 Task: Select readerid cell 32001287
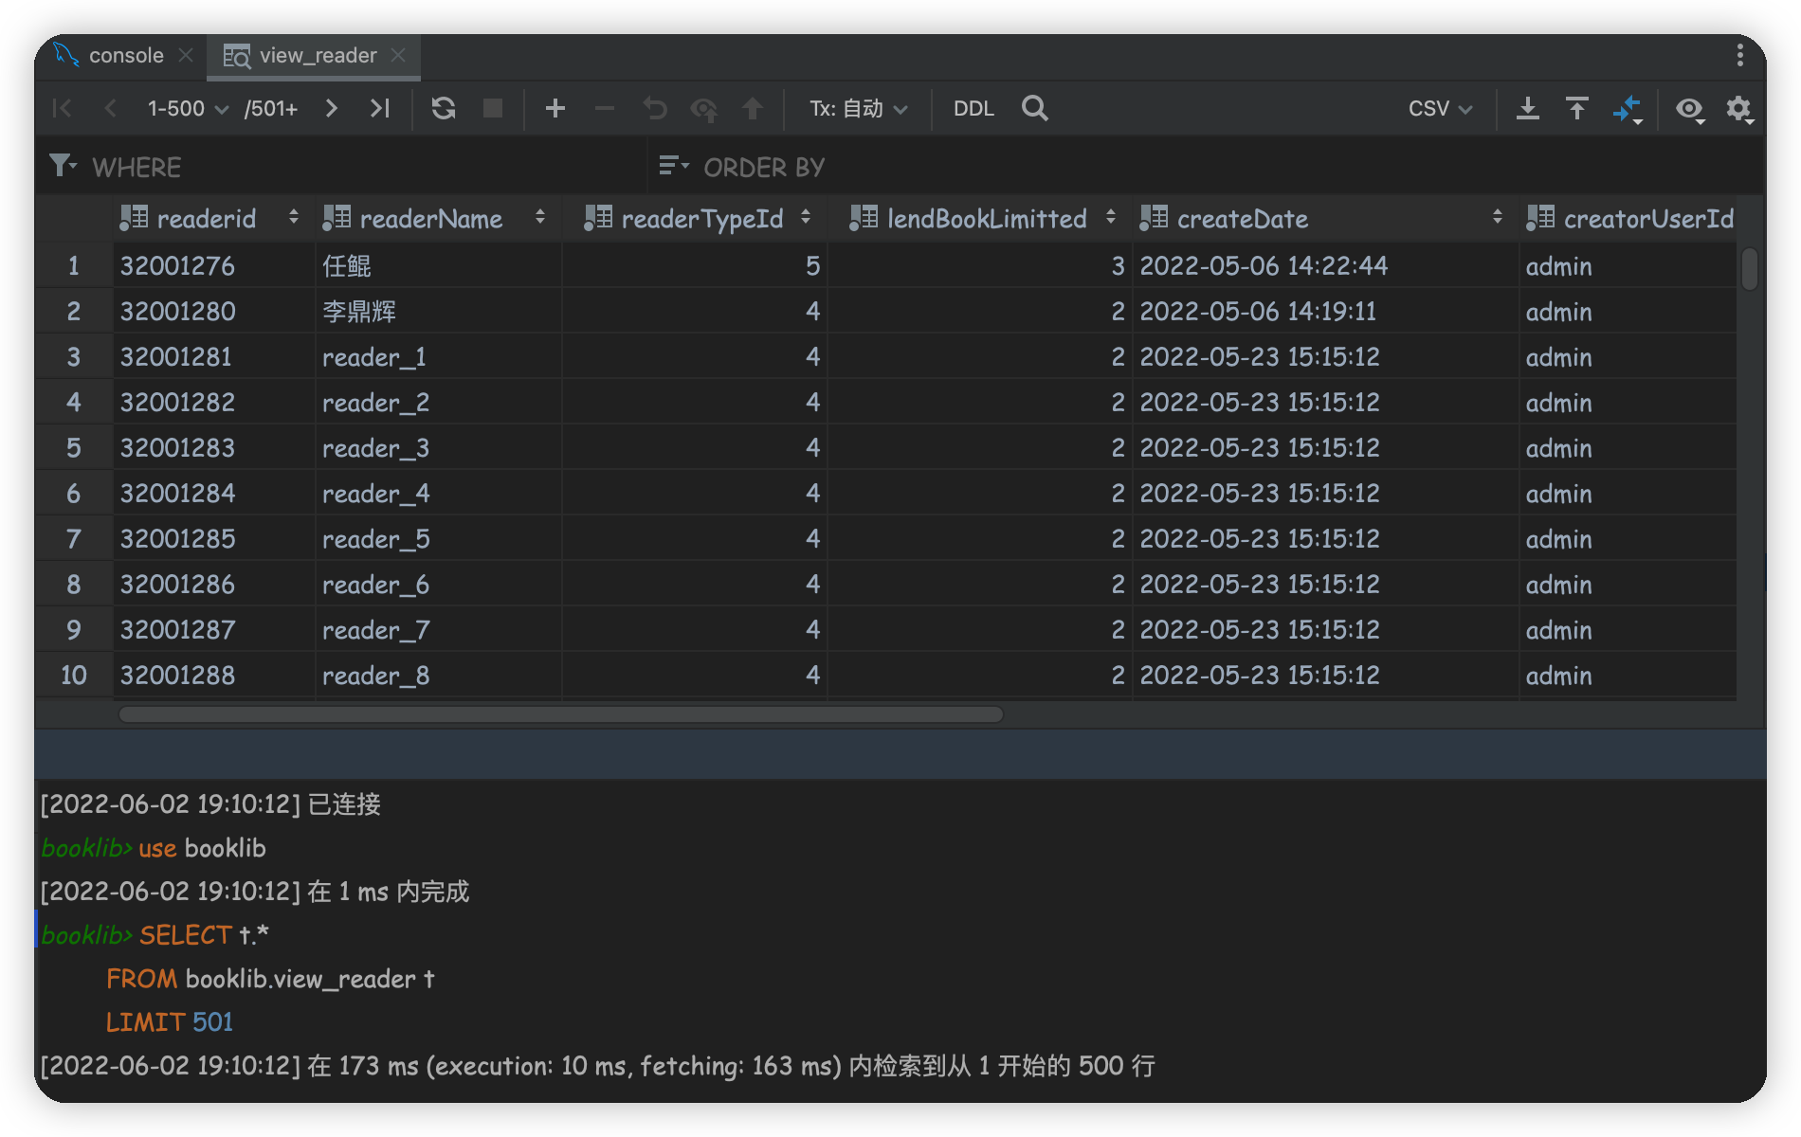coord(214,630)
